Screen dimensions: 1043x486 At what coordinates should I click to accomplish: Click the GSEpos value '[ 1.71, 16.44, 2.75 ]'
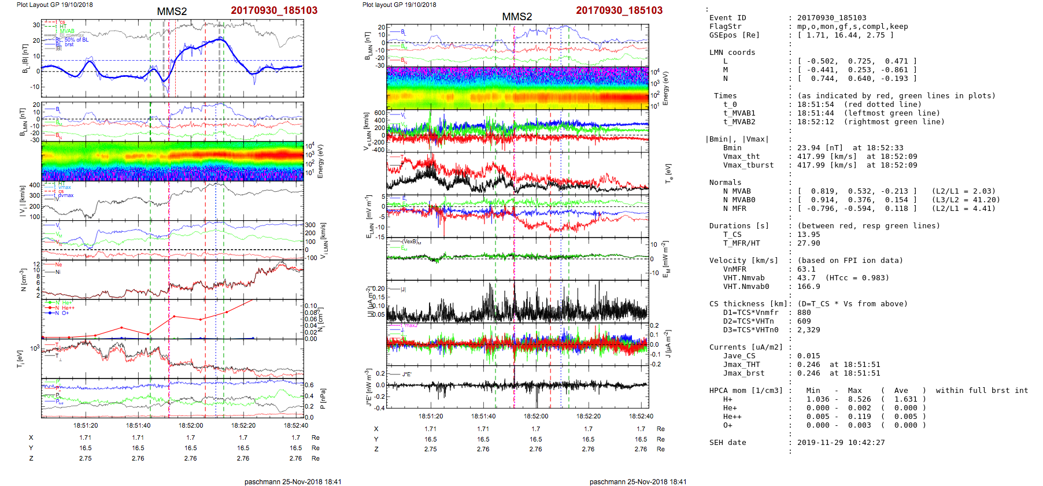click(x=845, y=35)
